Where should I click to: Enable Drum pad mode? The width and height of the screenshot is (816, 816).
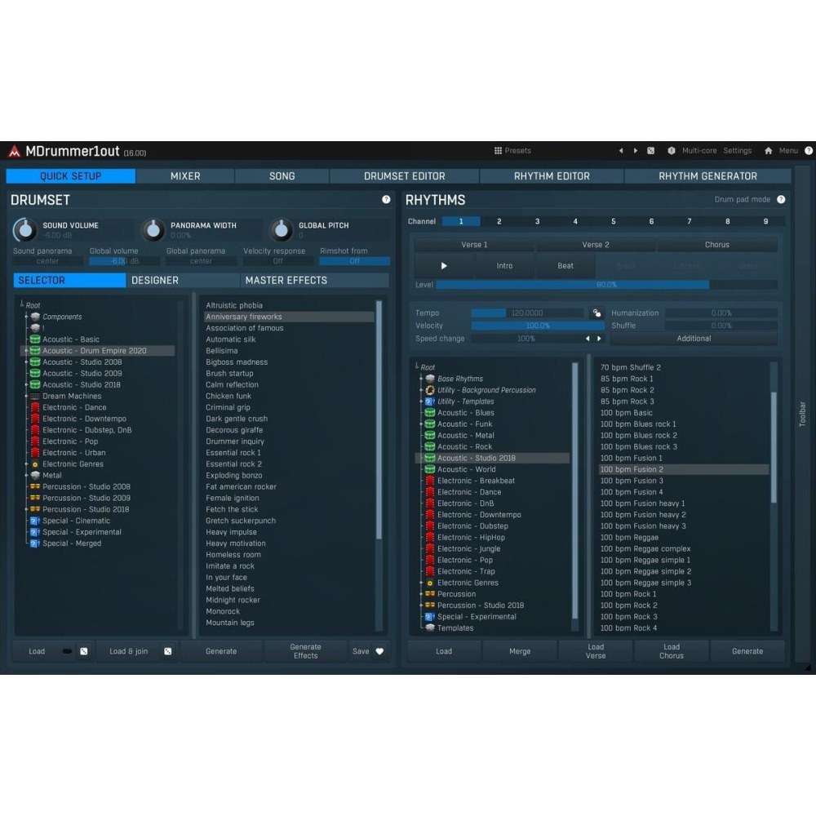742,200
